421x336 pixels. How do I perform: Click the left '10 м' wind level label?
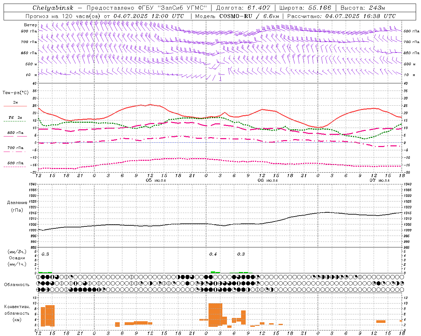point(31,75)
